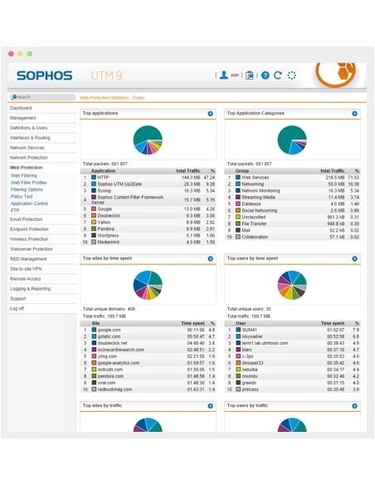Collapse the Web Protection section
This screenshot has height=485, width=375.
(27, 167)
